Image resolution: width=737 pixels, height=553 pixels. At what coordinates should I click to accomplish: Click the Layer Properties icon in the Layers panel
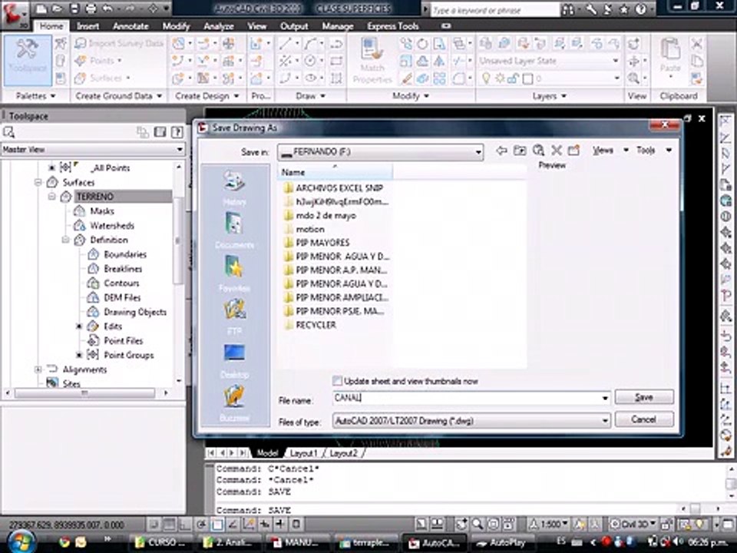[x=486, y=44]
